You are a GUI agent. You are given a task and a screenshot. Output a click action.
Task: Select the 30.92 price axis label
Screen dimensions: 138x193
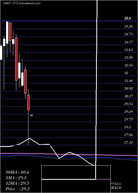pos(129,89)
